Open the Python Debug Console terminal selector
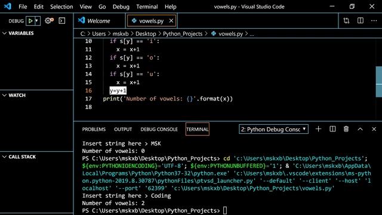This screenshot has width=382, height=215. point(273,129)
